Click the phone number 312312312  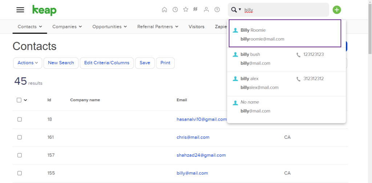click(314, 79)
